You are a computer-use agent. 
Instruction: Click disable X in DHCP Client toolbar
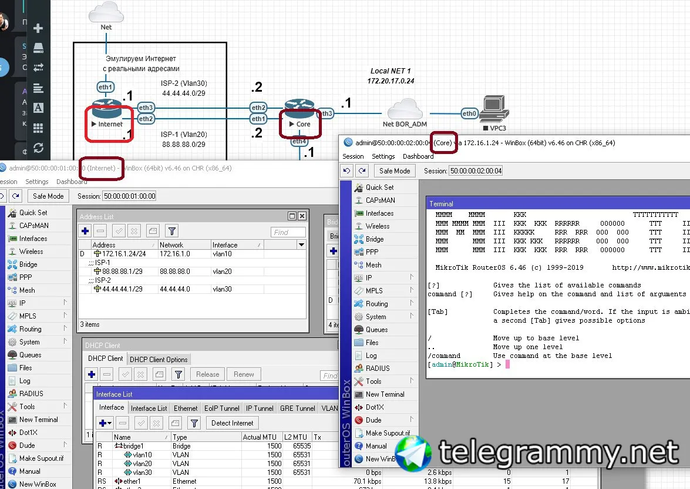[141, 374]
